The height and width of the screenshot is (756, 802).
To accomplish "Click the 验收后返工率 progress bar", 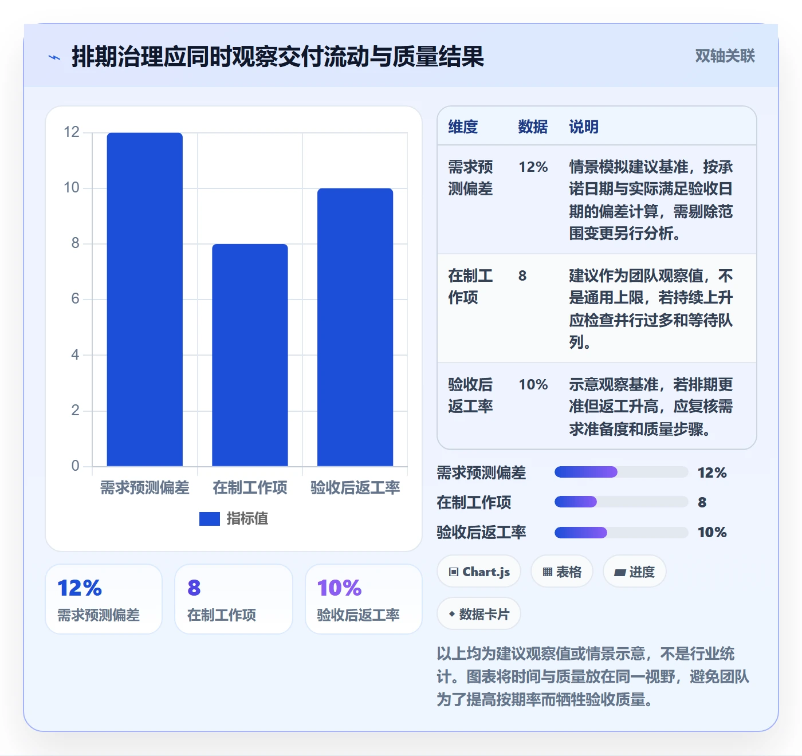I will coord(621,532).
